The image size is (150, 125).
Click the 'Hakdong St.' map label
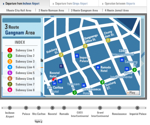click(x=52, y=51)
